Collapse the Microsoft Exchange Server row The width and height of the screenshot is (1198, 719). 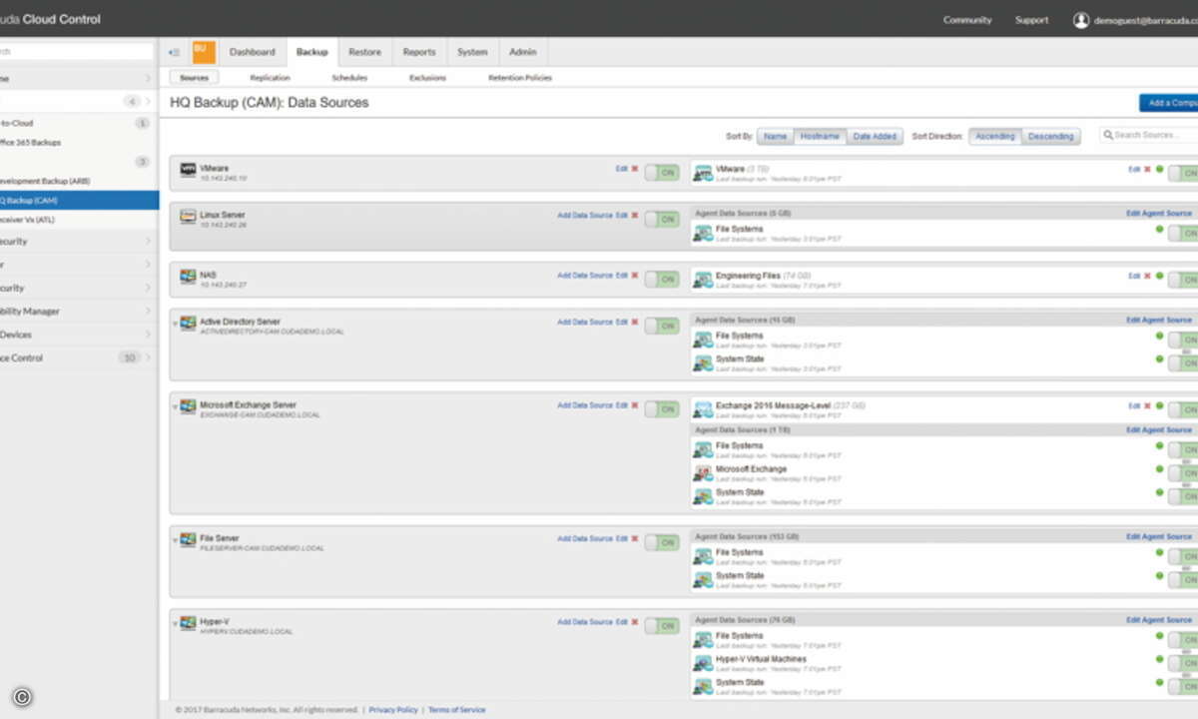[175, 407]
